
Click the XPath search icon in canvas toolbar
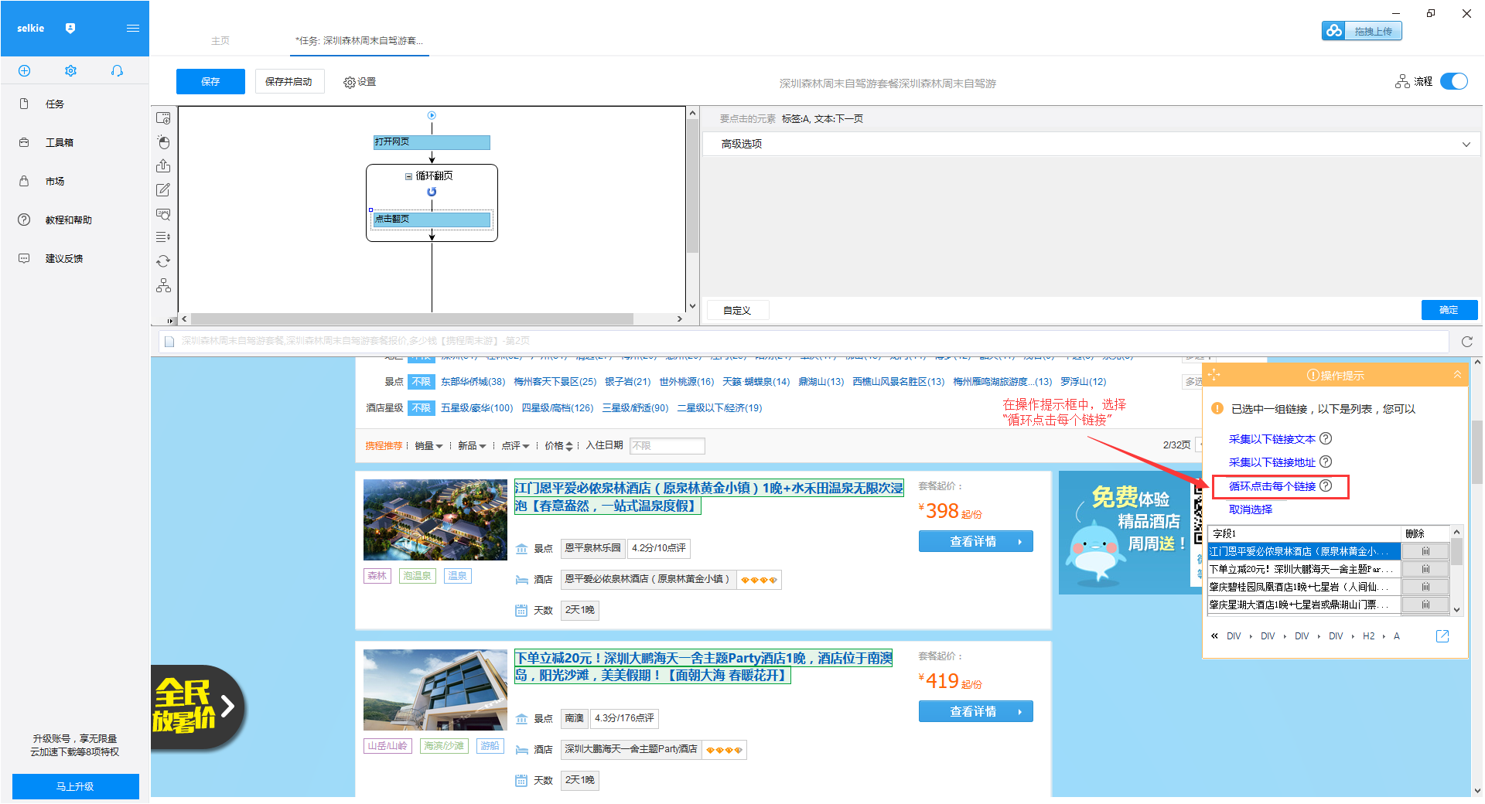pos(163,214)
